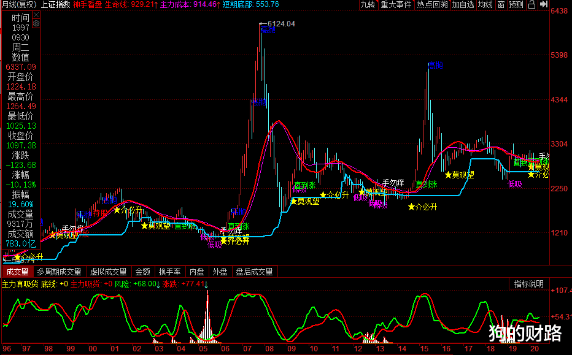Click star 莫观望 marker near 2009
572x355 pixels.
[305, 201]
